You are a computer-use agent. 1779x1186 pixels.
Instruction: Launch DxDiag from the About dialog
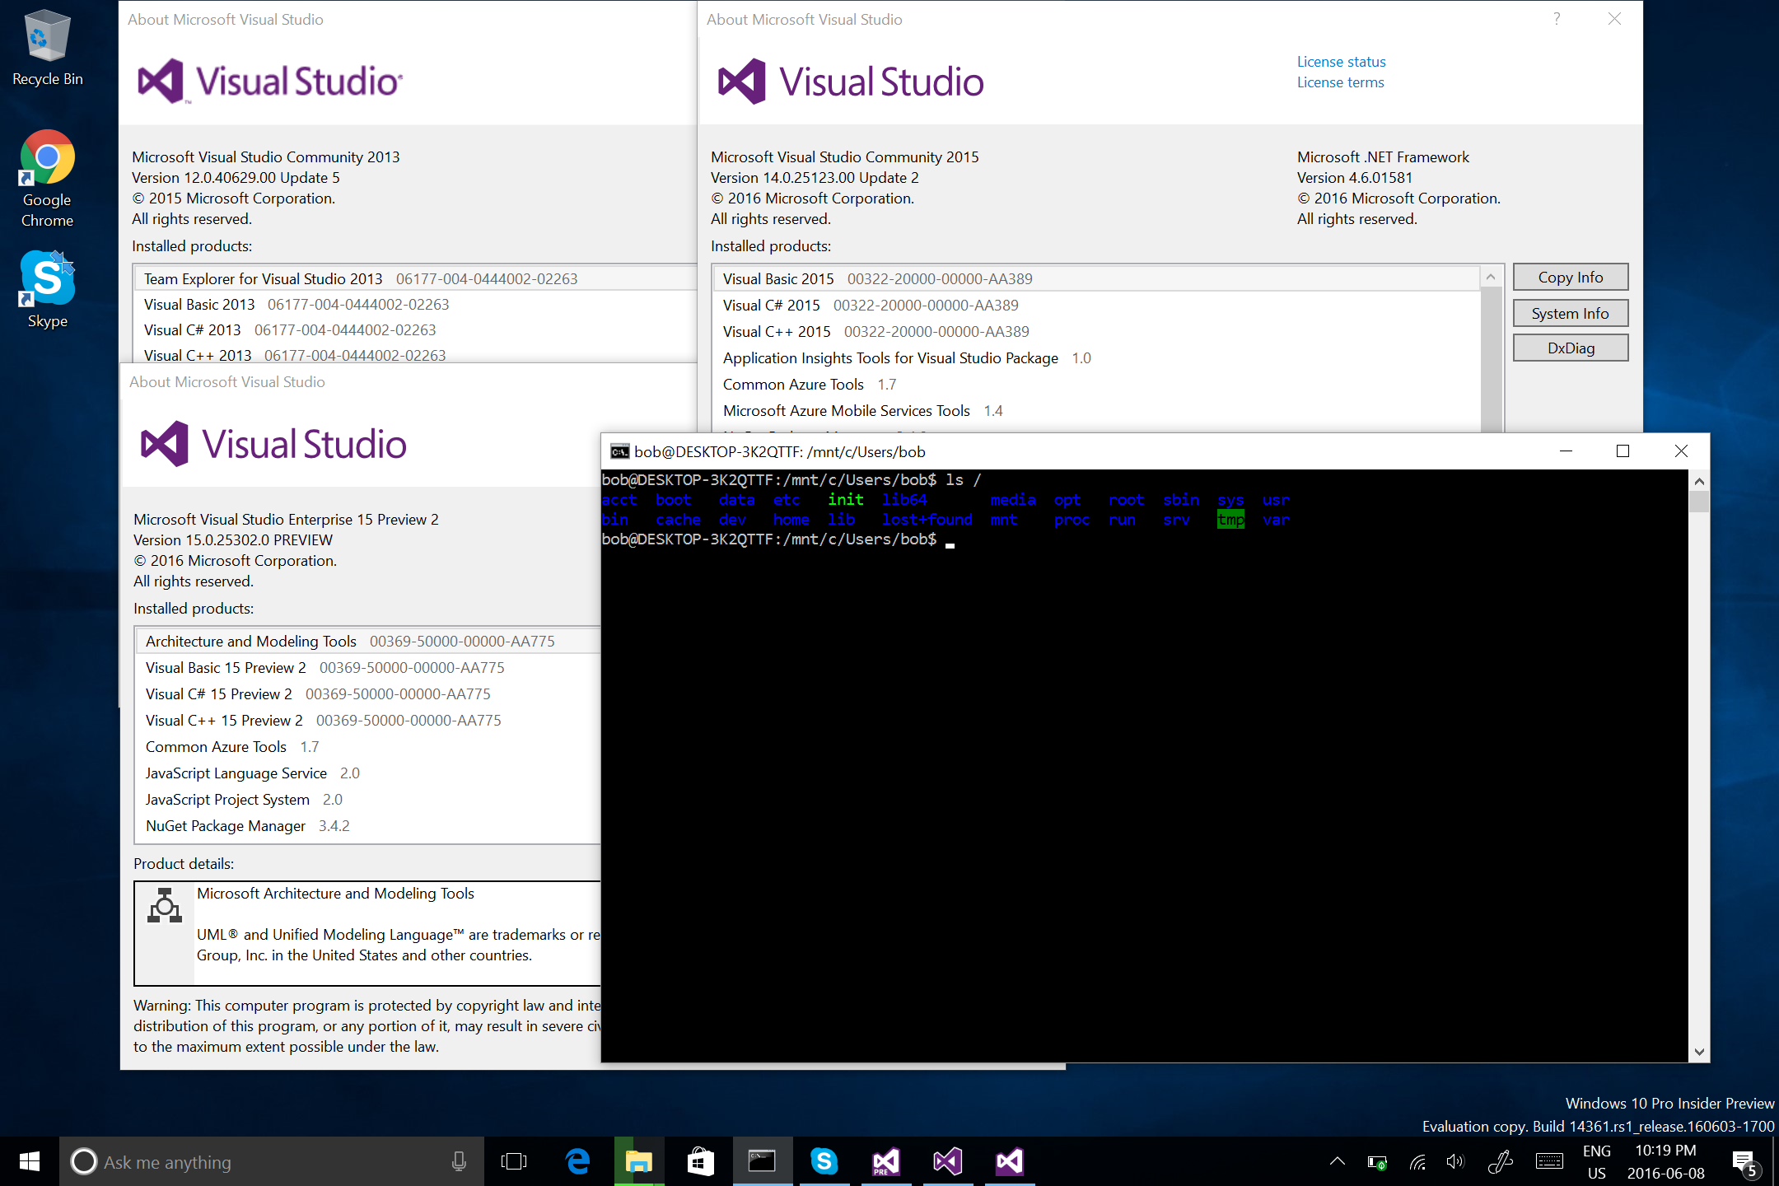pyautogui.click(x=1570, y=347)
